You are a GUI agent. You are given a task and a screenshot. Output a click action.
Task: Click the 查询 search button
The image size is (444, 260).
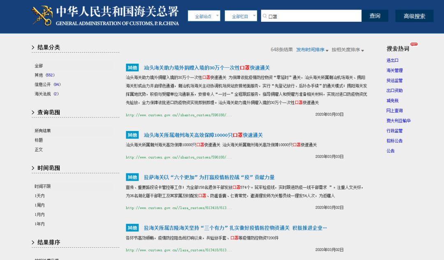pos(375,16)
